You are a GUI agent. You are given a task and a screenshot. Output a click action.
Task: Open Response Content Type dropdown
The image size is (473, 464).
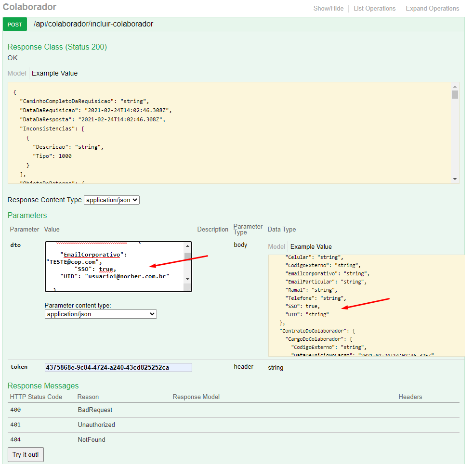pyautogui.click(x=111, y=200)
